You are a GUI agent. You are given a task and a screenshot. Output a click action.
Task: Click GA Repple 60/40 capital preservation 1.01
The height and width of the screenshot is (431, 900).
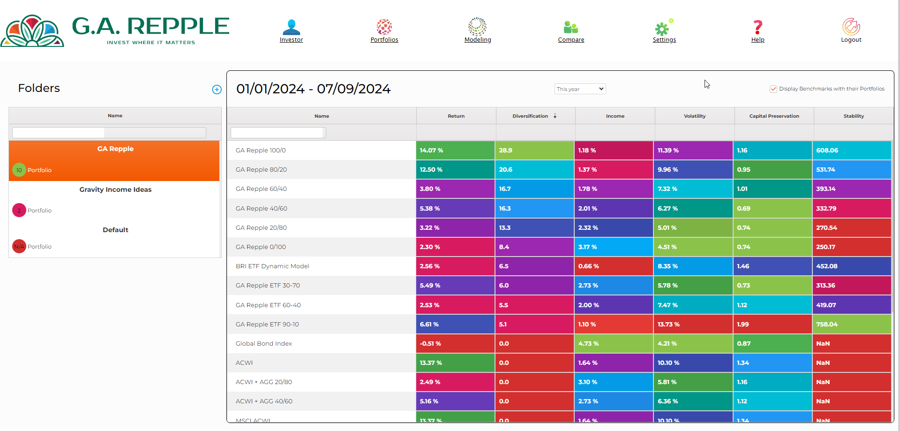click(x=772, y=189)
